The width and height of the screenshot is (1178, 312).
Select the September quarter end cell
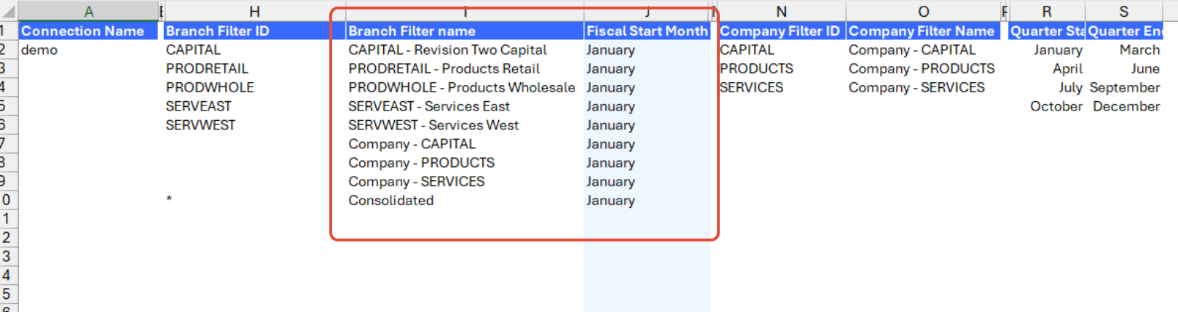click(1124, 87)
